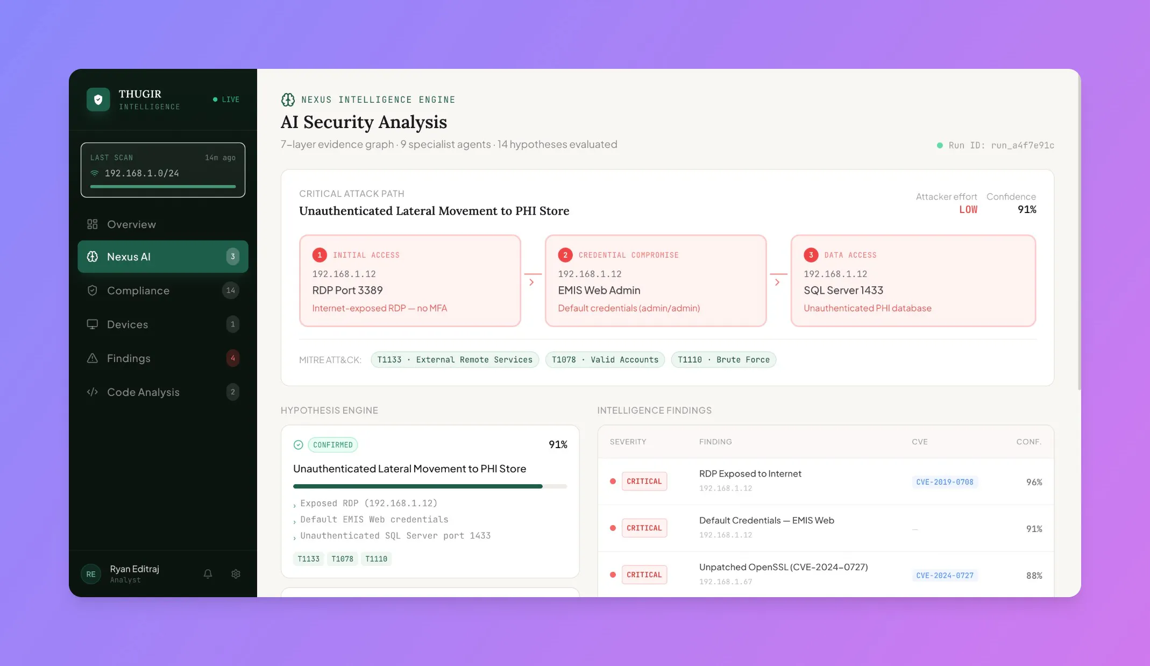1150x666 pixels.
Task: Open the Compliance section
Action: click(163, 290)
